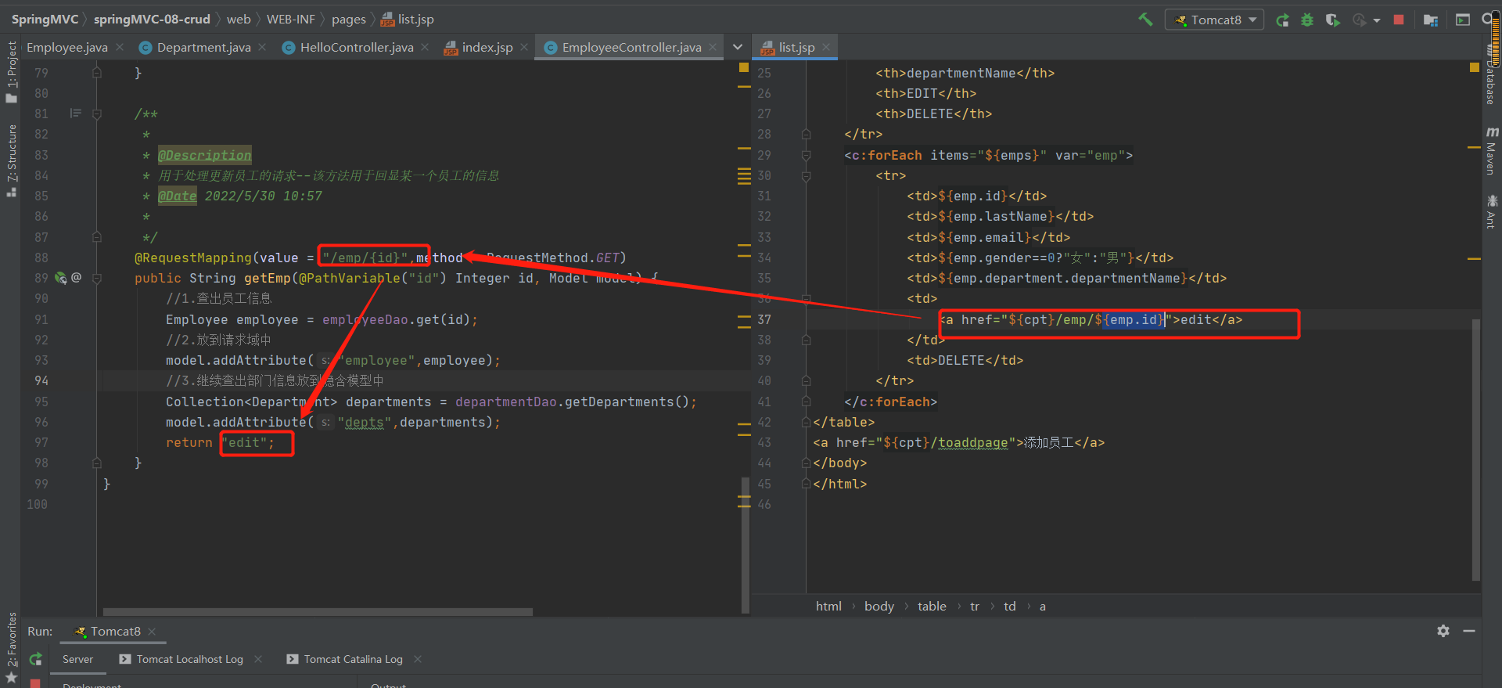The height and width of the screenshot is (688, 1502).
Task: Click the red Stop button in top toolbar
Action: 1399,20
